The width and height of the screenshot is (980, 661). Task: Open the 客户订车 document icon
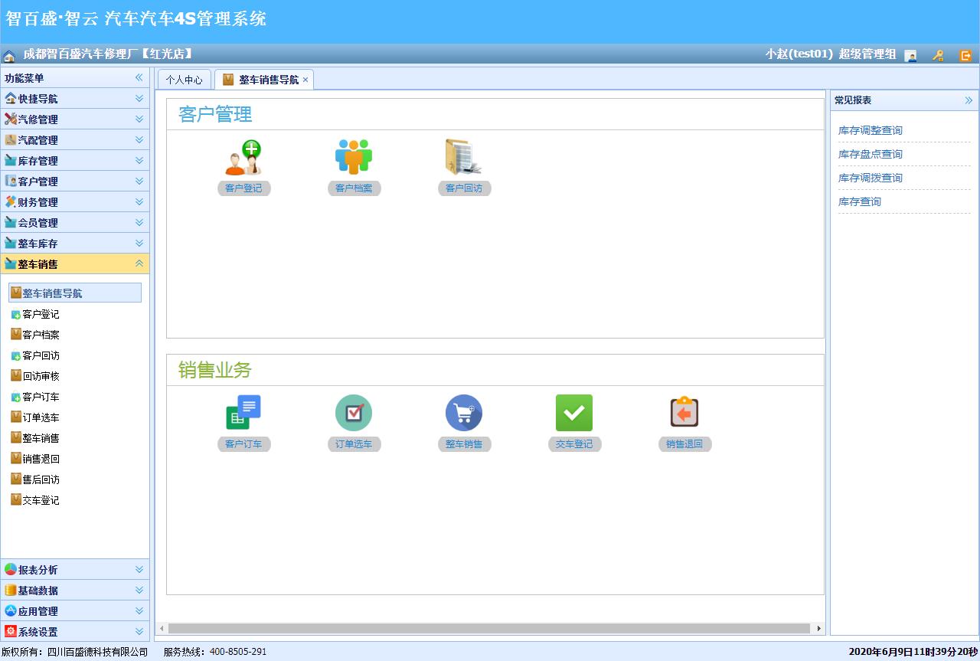(243, 413)
